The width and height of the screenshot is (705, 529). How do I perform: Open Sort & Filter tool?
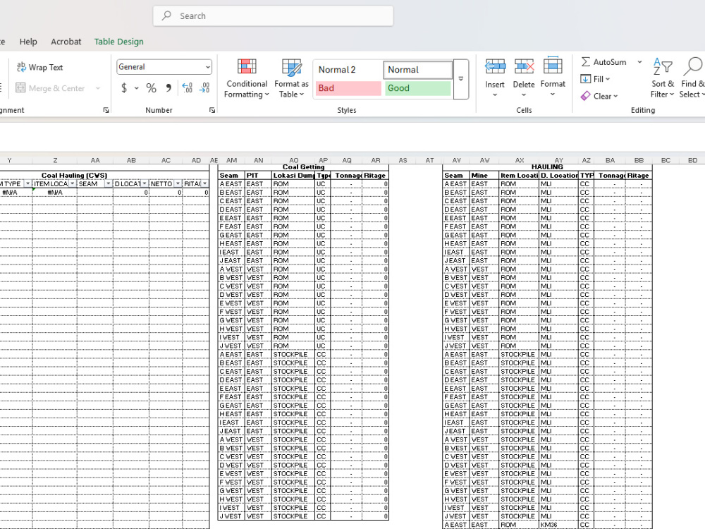pos(663,78)
